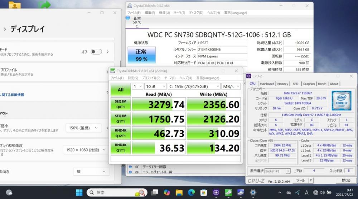Image resolution: width=358 pixels, height=199 pixels.
Task: Open the About tab in CPU-Z
Action: point(334,84)
